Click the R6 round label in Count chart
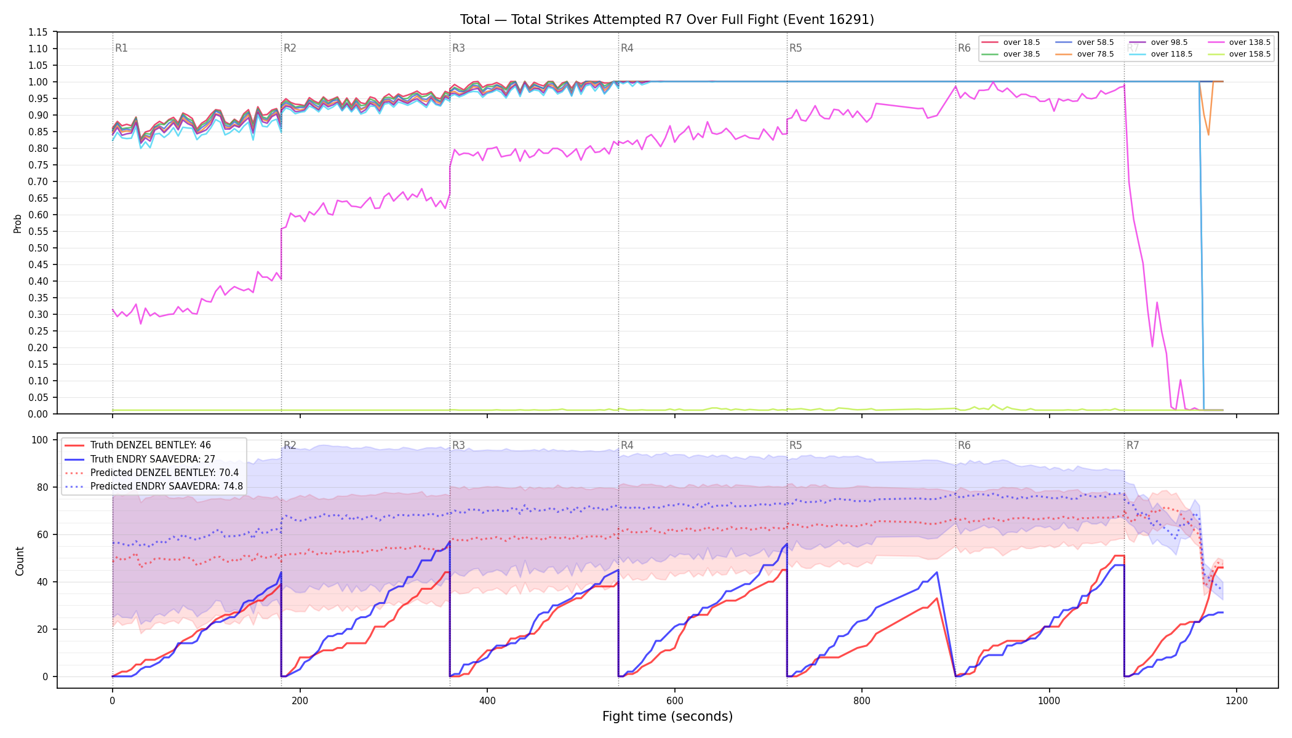The image size is (1292, 738). click(964, 446)
